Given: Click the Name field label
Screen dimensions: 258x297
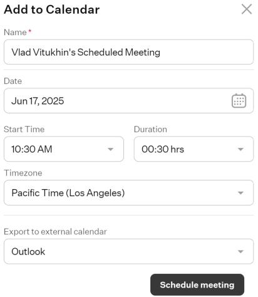Looking at the screenshot, I should 15,33.
